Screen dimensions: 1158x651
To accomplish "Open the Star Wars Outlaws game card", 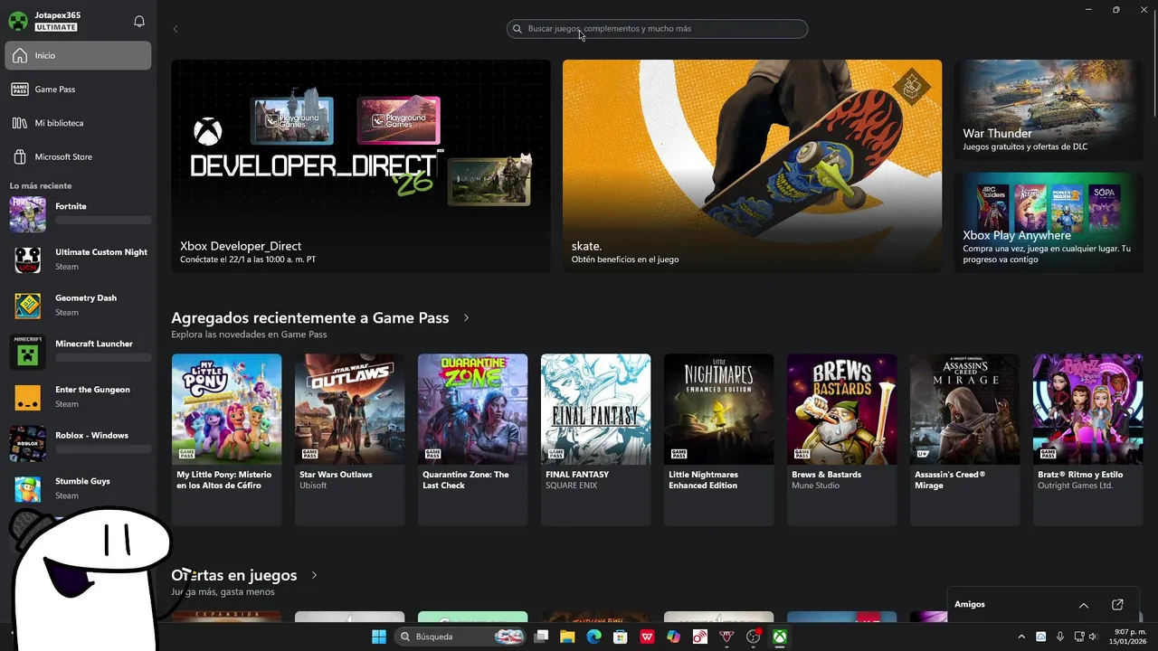I will [349, 439].
